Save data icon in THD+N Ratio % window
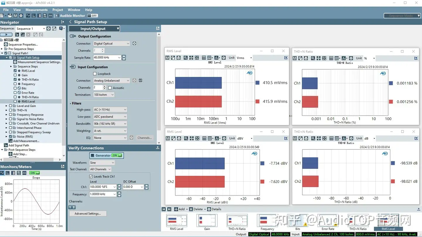 pos(295,58)
